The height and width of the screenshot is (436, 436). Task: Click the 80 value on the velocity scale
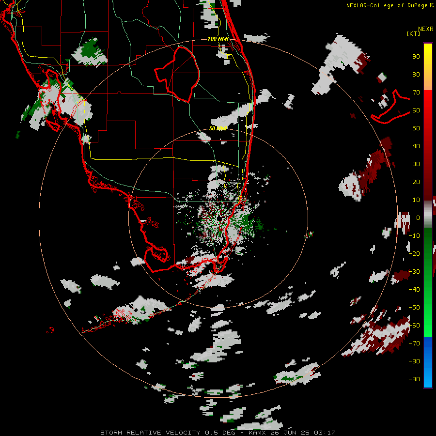[416, 74]
